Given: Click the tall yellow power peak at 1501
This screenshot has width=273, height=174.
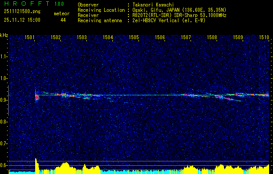Looking at the screenshot, I should pyautogui.click(x=36, y=166).
